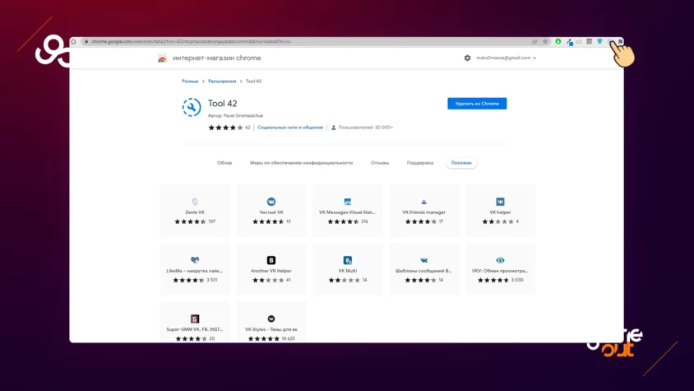Click the VK helper extension icon
The image size is (694, 391).
point(500,202)
